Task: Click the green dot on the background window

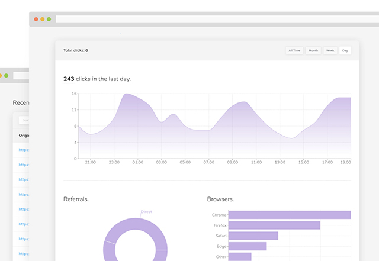Action: click(6, 76)
